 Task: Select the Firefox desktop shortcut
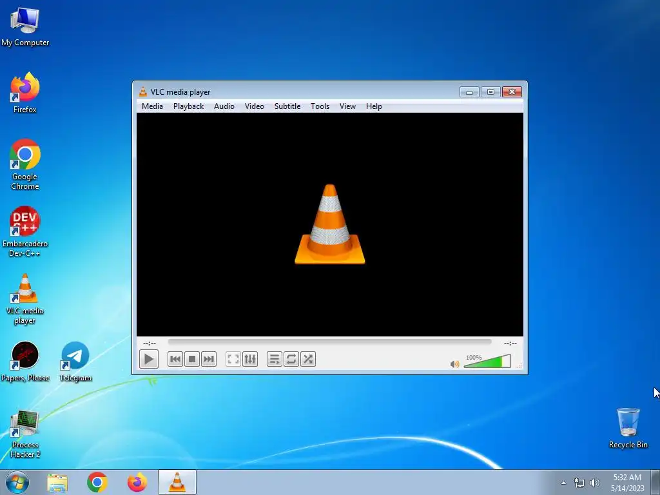pyautogui.click(x=25, y=93)
